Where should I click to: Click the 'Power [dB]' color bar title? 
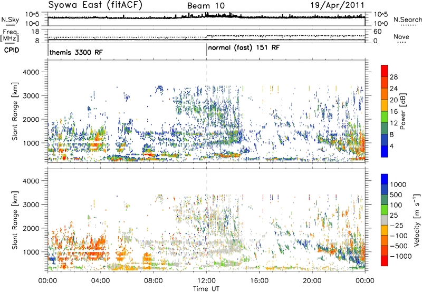pos(402,111)
